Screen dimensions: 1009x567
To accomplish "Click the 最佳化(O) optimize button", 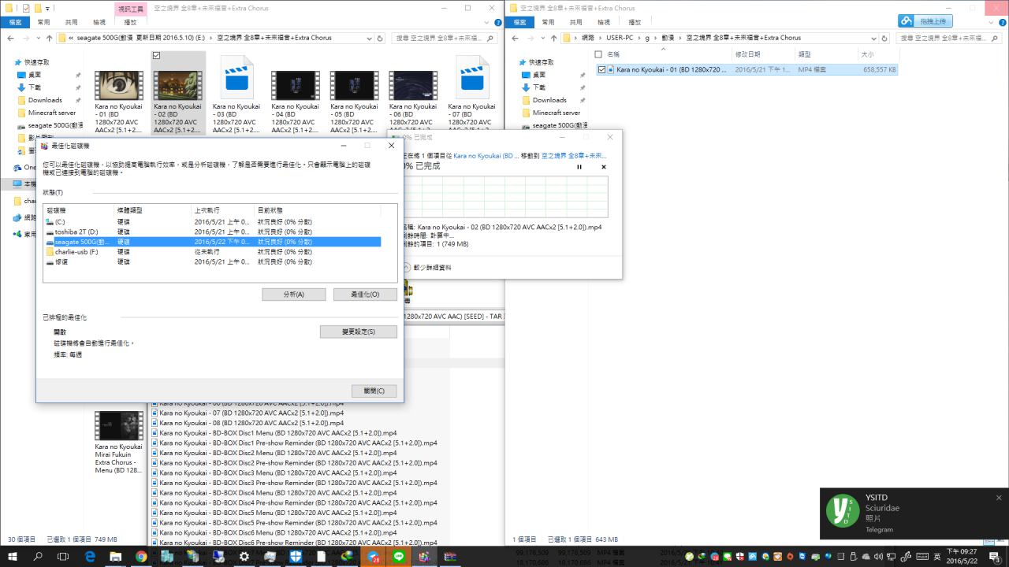I will click(364, 294).
